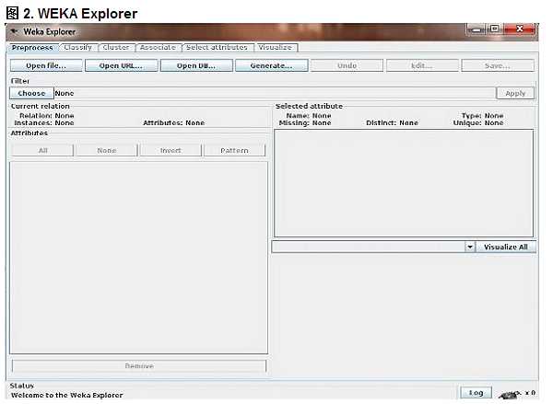This screenshot has width=553, height=404.
Task: Maximize the Weka Explorer window
Action: (x=495, y=29)
